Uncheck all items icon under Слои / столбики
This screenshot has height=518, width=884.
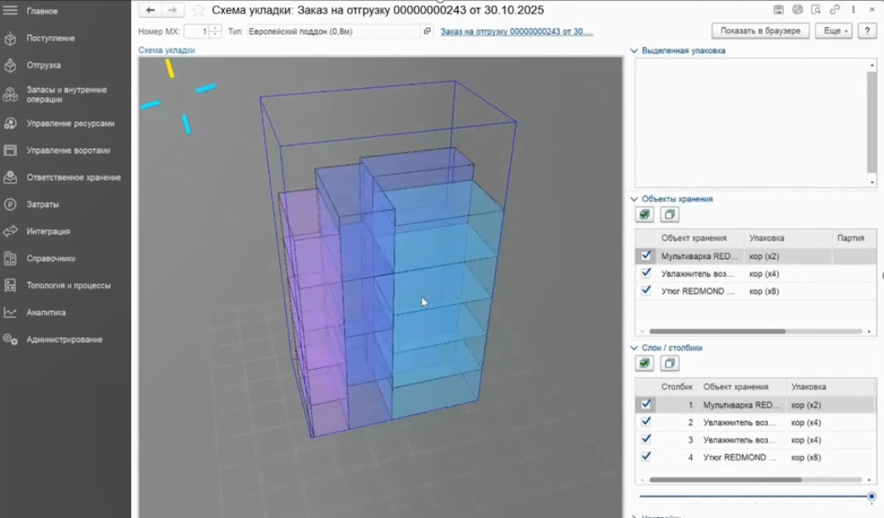click(669, 363)
